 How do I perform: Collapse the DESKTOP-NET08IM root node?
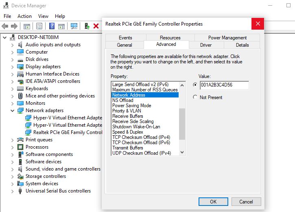tap(5, 37)
